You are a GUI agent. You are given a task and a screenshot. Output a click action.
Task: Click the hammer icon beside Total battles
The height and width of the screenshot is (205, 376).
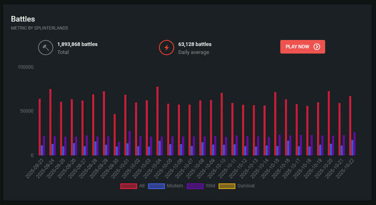[x=46, y=48]
